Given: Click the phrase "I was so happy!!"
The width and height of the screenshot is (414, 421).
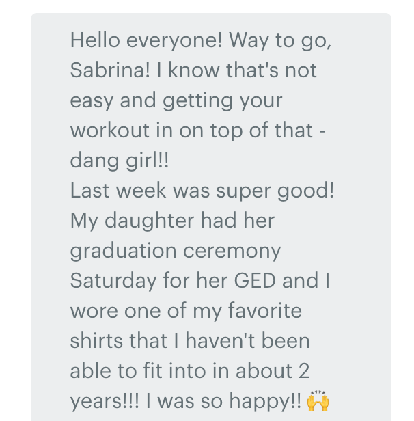Looking at the screenshot, I should [x=223, y=401].
